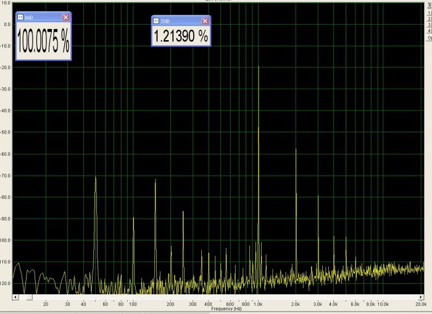Select set button 1
Screen dimensions: 432x314
[430, 14]
